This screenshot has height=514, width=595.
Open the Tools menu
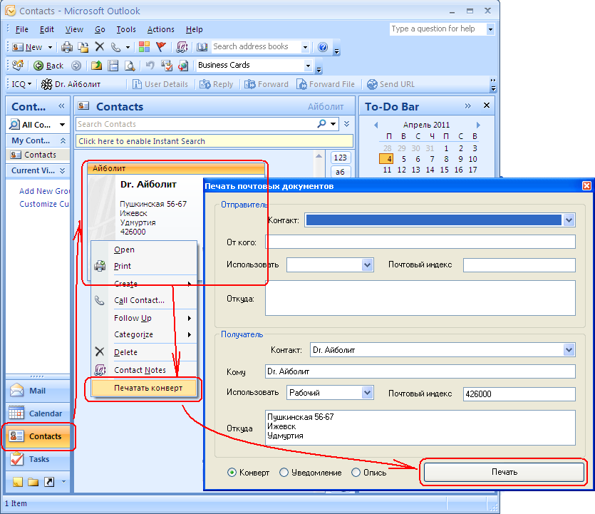[126, 29]
